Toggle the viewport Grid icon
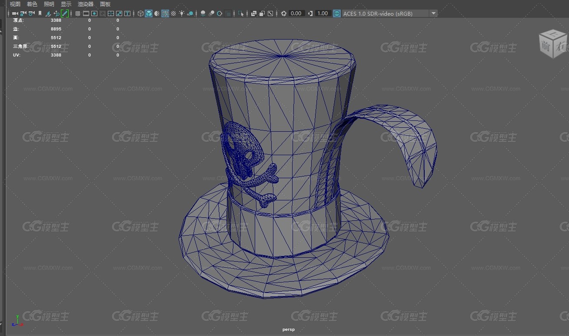 click(77, 13)
